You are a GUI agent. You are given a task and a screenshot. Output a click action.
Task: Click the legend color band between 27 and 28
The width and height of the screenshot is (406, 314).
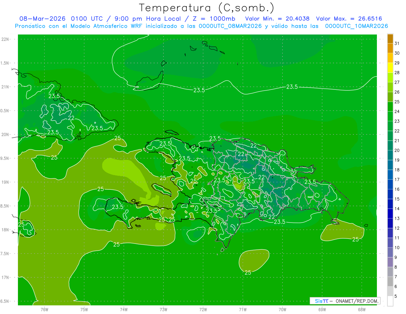(390, 78)
